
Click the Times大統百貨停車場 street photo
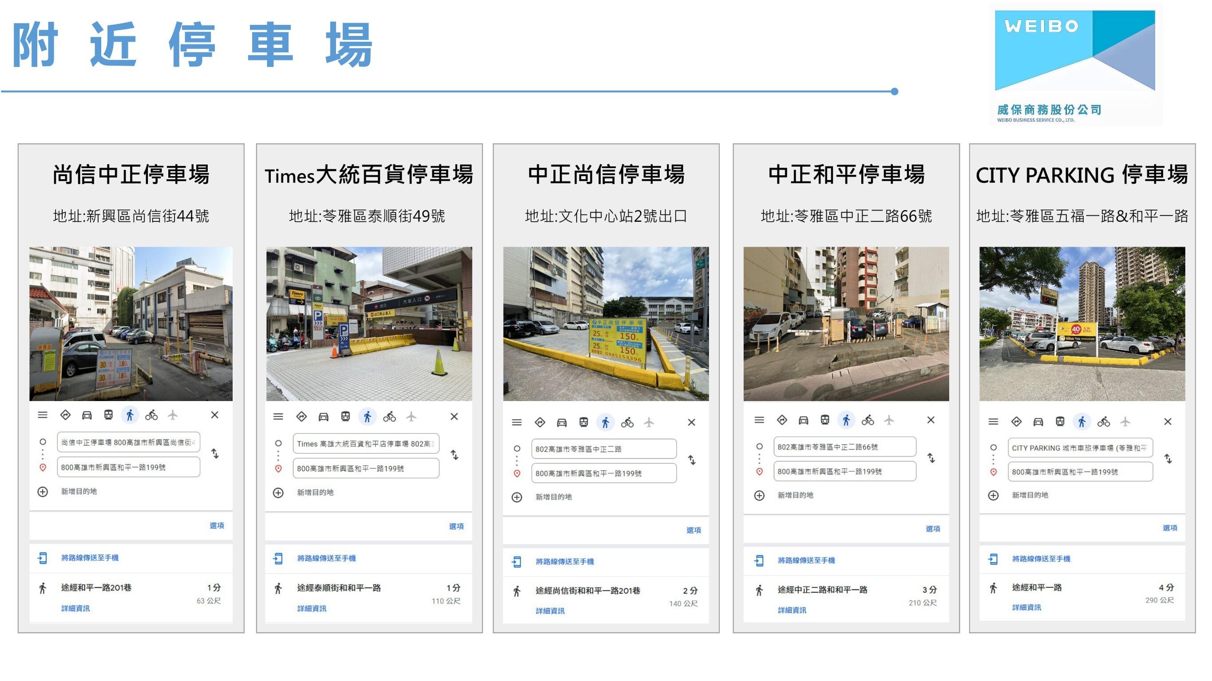click(x=369, y=324)
